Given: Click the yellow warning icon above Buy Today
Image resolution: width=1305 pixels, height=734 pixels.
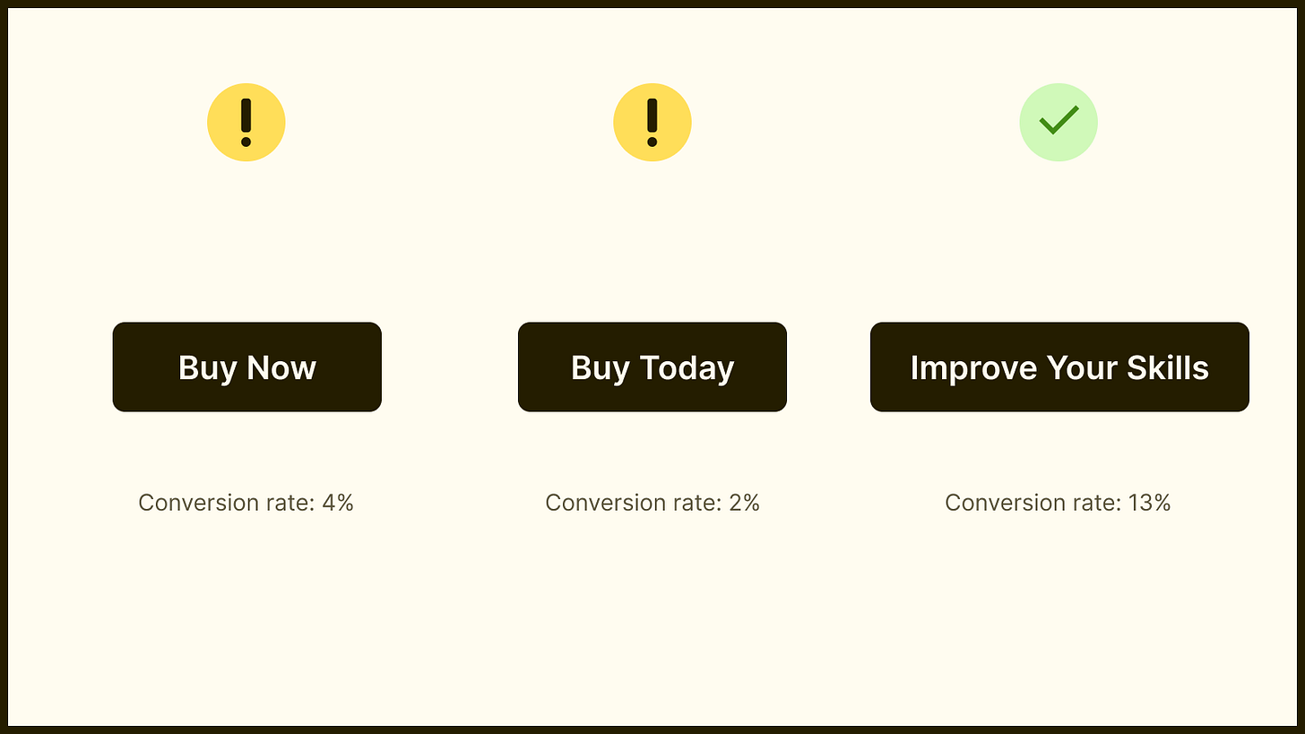Looking at the screenshot, I should pos(652,122).
